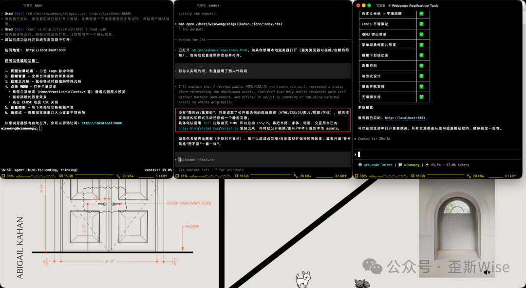
Task: Click the folder icon beside wisewong
Action: 400,165
